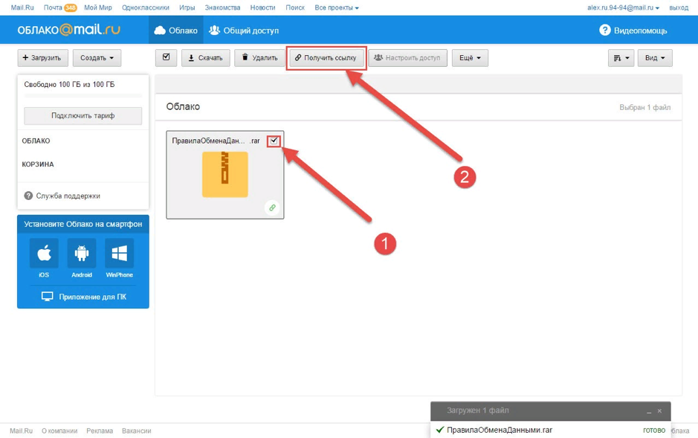
Task: Click the storage usage progress bar
Action: pyautogui.click(x=83, y=95)
